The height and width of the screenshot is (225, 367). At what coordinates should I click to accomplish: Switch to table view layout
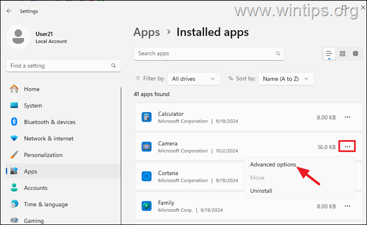coord(355,54)
